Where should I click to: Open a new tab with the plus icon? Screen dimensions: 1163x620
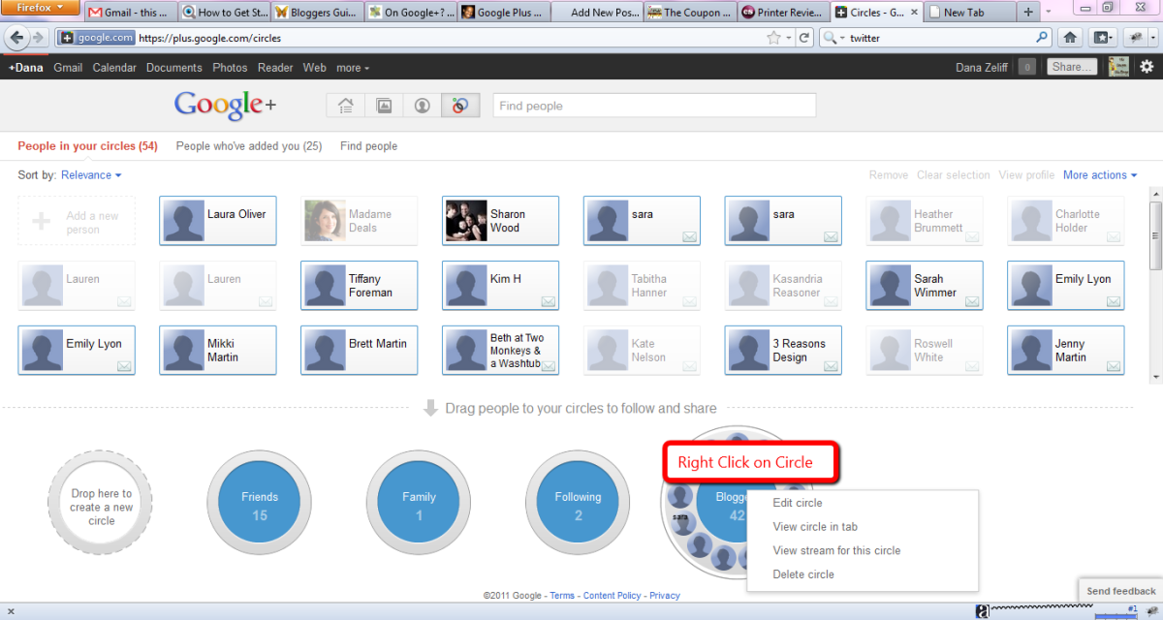pos(1028,13)
